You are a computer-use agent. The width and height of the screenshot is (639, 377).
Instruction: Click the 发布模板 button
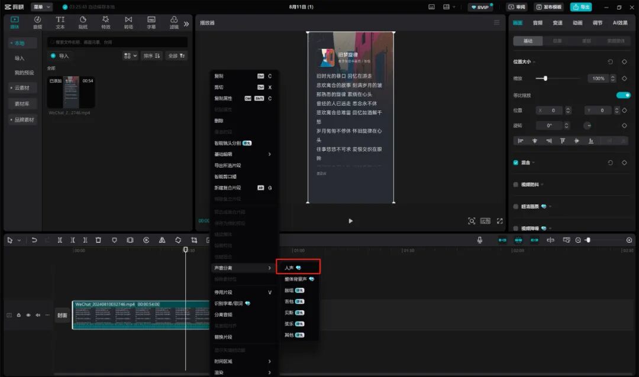pyautogui.click(x=548, y=7)
